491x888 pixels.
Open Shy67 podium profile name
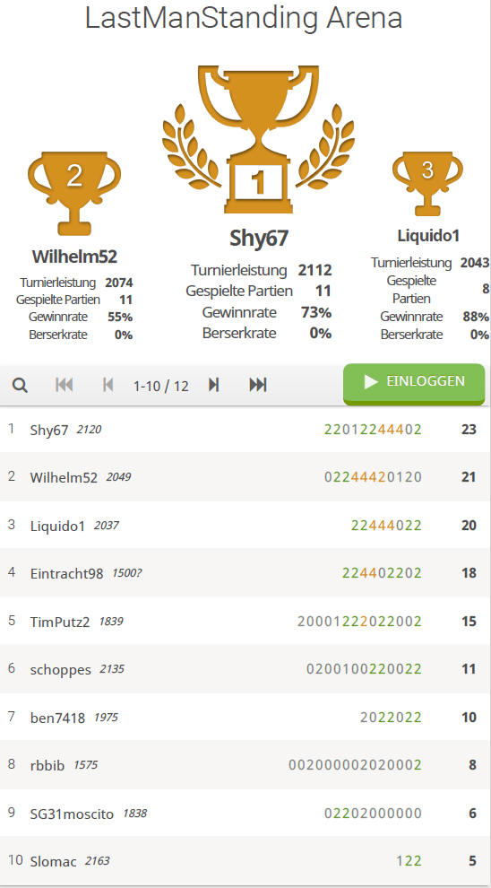[x=259, y=239]
